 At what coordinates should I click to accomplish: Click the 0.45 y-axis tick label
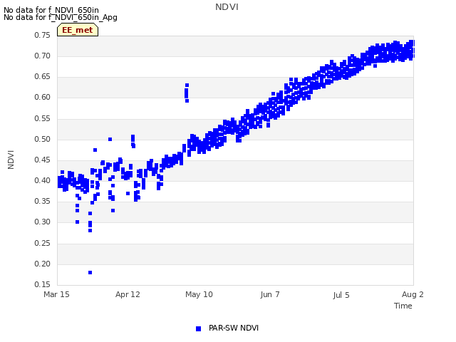[x=42, y=160]
